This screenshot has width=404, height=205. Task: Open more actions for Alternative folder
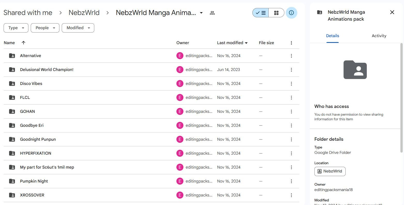(291, 56)
